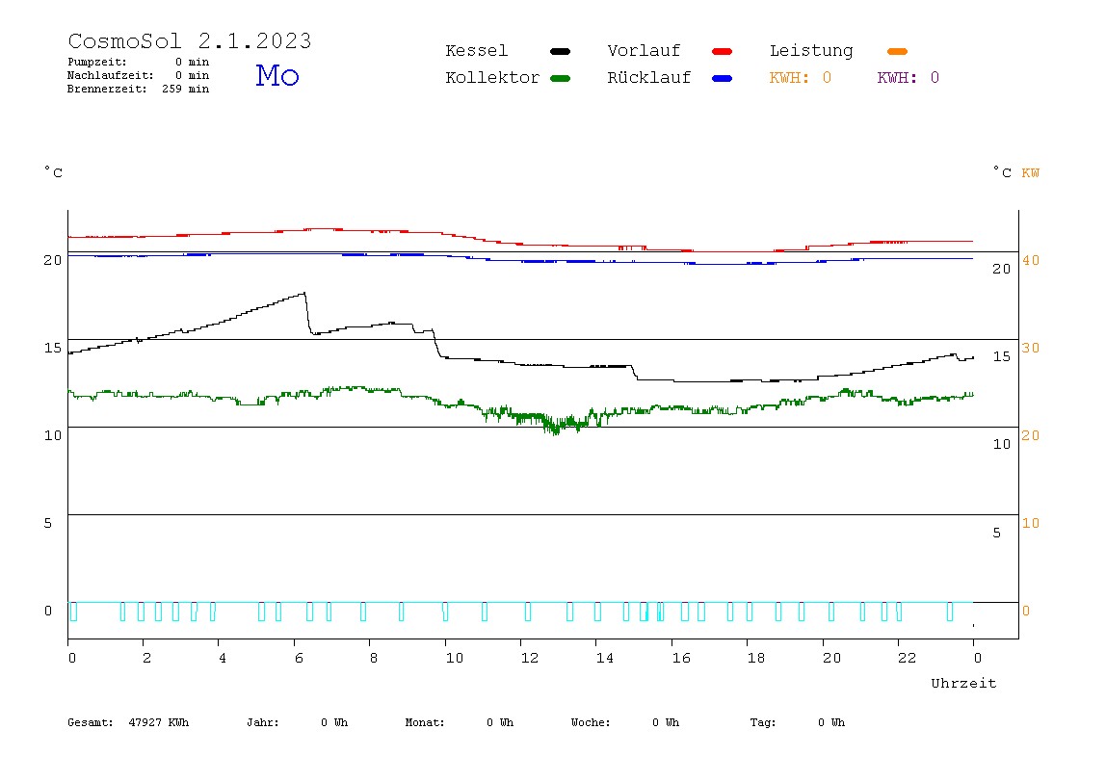Click the 'Kessel' legend label
This screenshot has width=1106, height=782.
coord(476,51)
